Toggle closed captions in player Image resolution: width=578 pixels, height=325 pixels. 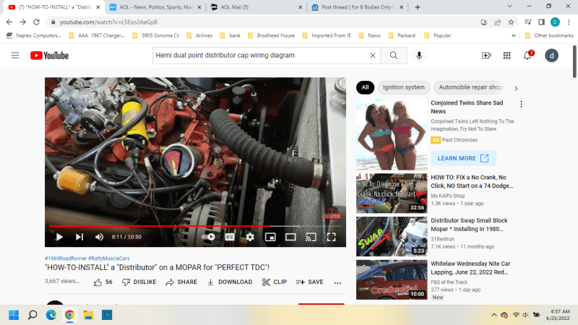[230, 237]
